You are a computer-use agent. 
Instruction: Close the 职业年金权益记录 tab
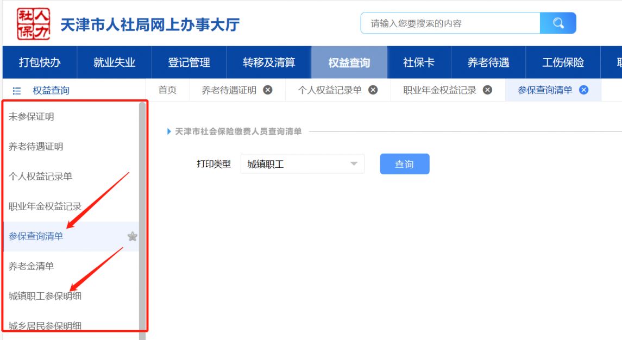point(487,90)
